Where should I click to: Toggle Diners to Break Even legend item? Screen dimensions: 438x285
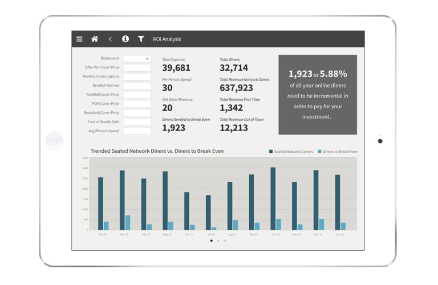tap(338, 152)
